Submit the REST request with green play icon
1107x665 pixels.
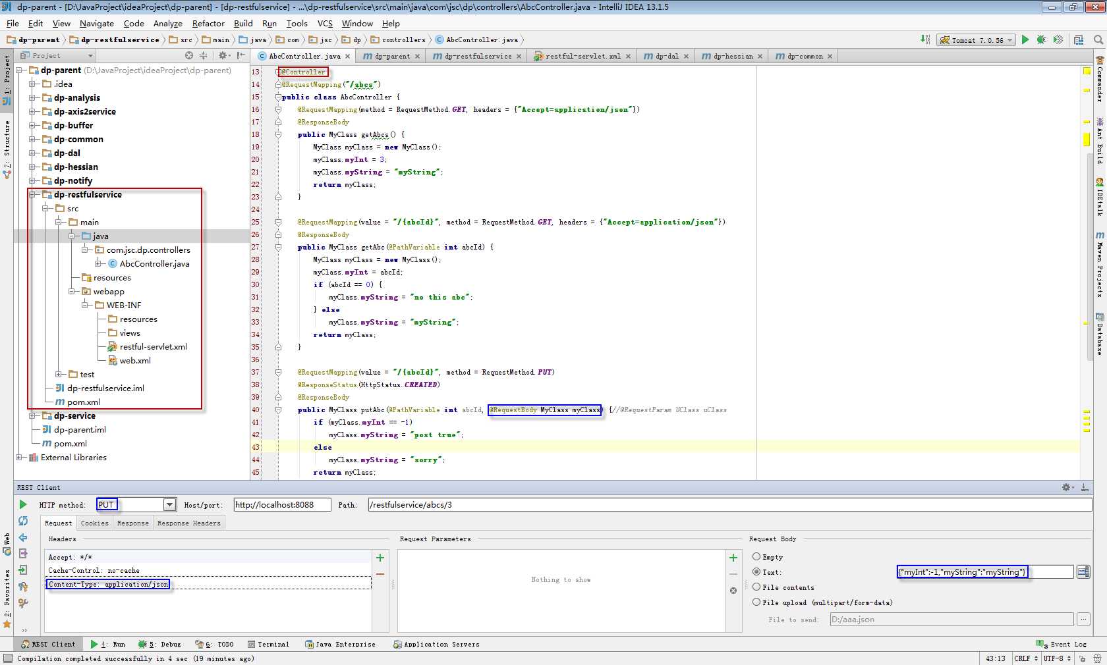click(23, 504)
